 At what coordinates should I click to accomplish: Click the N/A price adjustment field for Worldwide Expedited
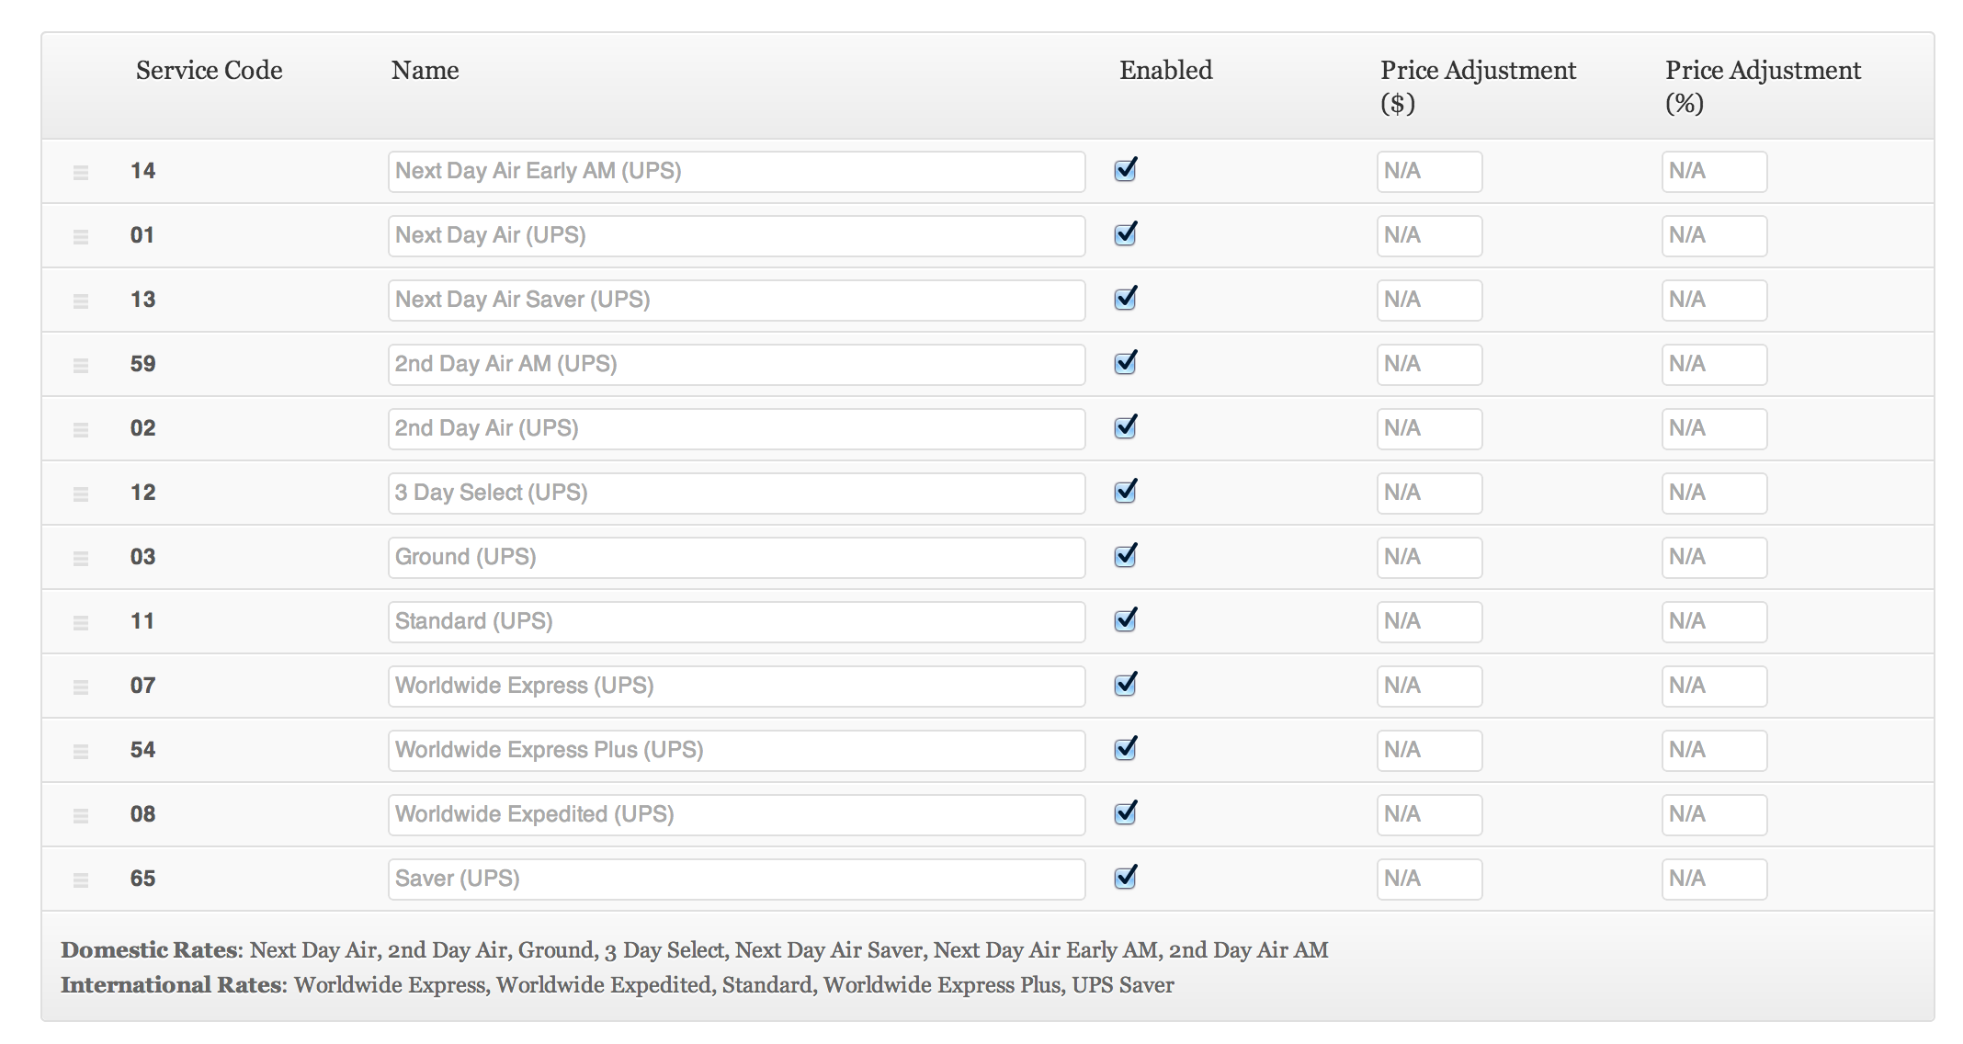point(1428,811)
